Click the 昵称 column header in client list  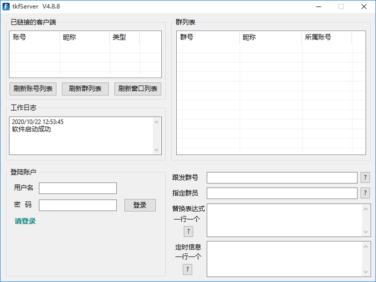tap(85, 37)
